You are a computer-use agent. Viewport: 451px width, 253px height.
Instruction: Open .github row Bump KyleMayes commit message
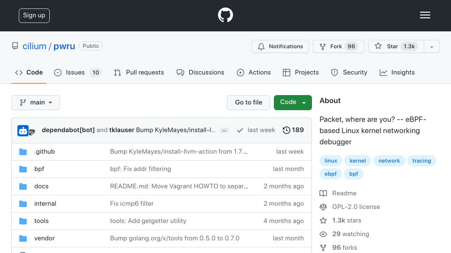coord(179,151)
